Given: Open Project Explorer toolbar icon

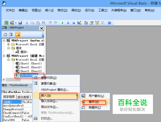Looking at the screenshot, I should (86, 23).
